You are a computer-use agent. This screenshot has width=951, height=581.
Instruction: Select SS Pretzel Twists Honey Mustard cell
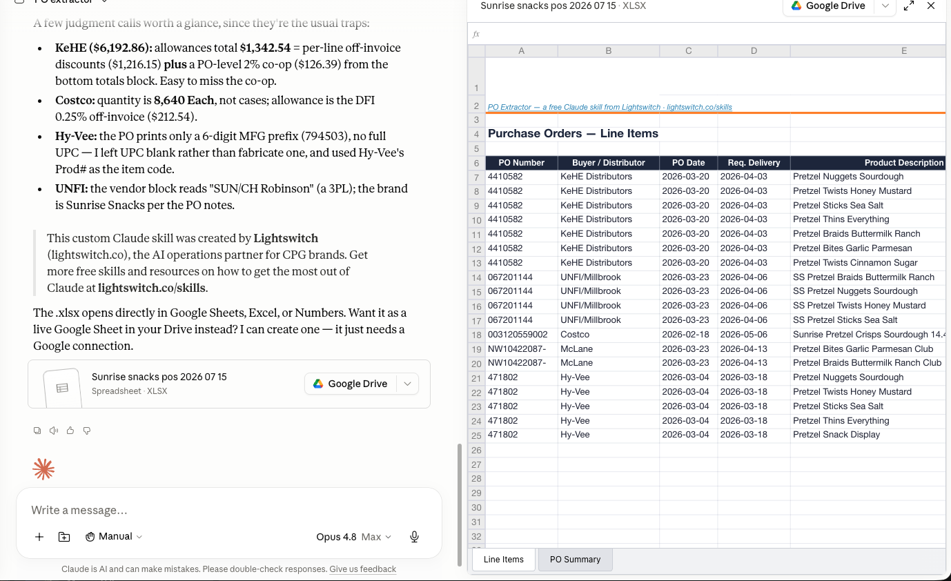(868, 306)
